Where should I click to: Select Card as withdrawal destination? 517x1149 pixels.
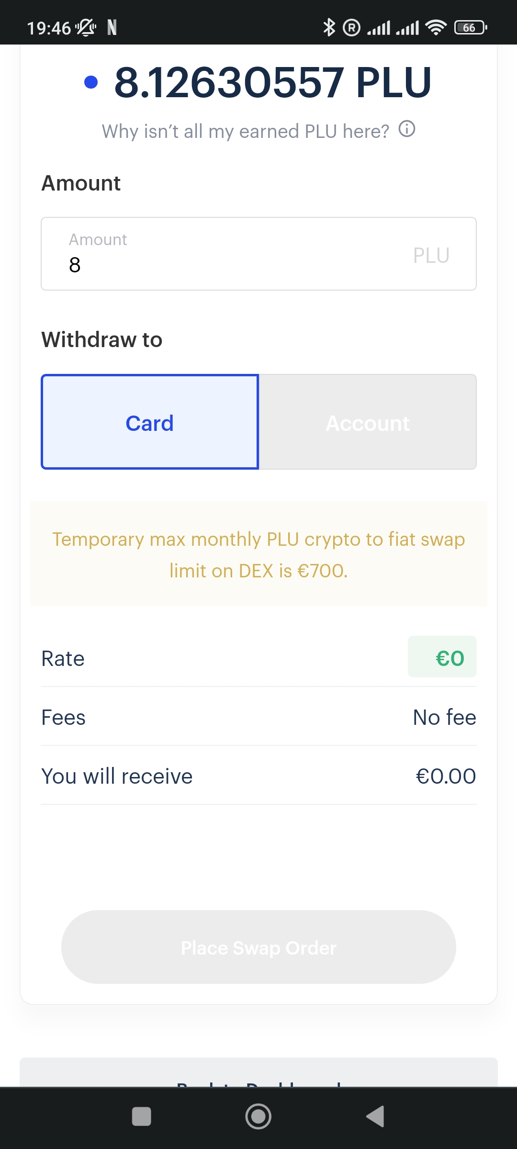coord(150,422)
